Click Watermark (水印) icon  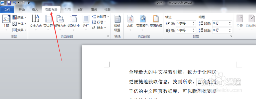(130, 19)
